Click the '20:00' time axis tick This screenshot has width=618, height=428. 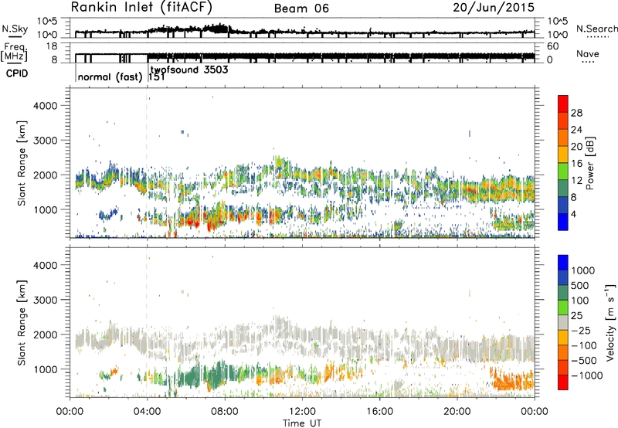click(x=457, y=412)
